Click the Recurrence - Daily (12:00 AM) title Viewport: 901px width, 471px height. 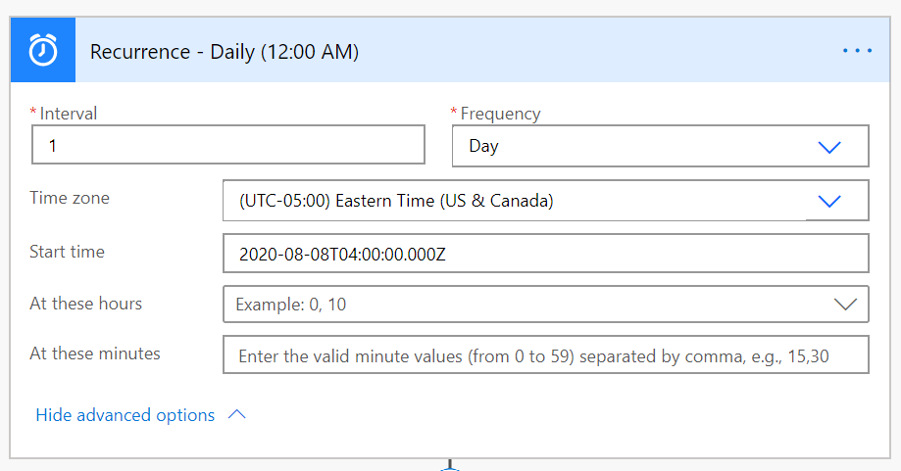pos(225,52)
